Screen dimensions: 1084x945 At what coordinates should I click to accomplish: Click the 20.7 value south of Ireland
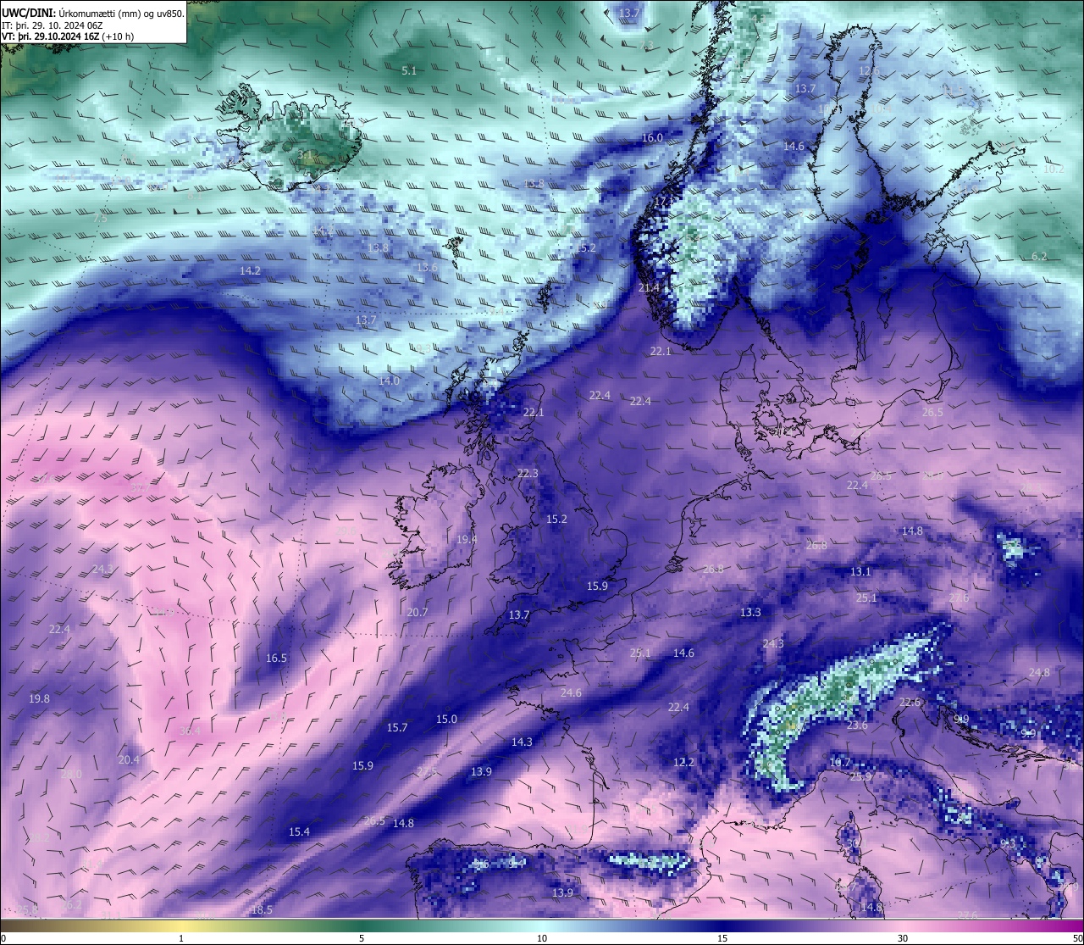click(x=418, y=613)
